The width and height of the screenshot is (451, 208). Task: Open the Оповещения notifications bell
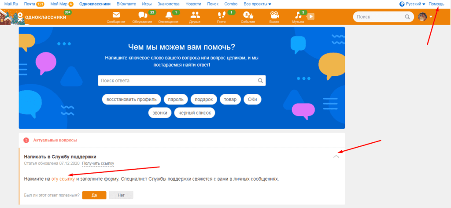[x=168, y=17]
